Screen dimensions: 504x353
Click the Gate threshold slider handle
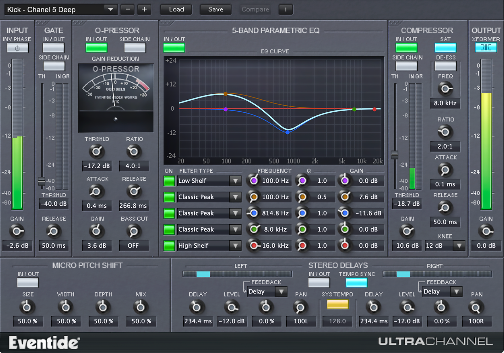[x=42, y=181]
